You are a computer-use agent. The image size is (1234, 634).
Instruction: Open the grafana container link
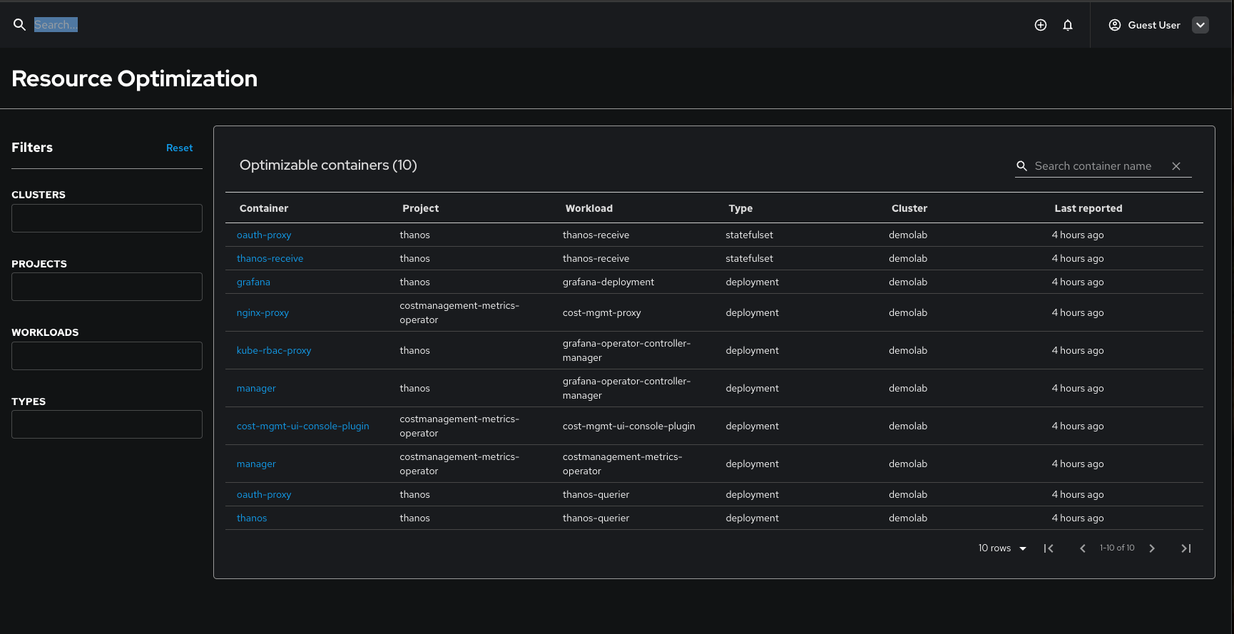(253, 282)
